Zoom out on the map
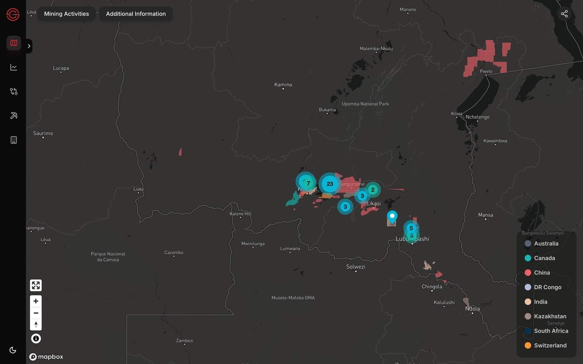583x364 pixels. (36, 313)
